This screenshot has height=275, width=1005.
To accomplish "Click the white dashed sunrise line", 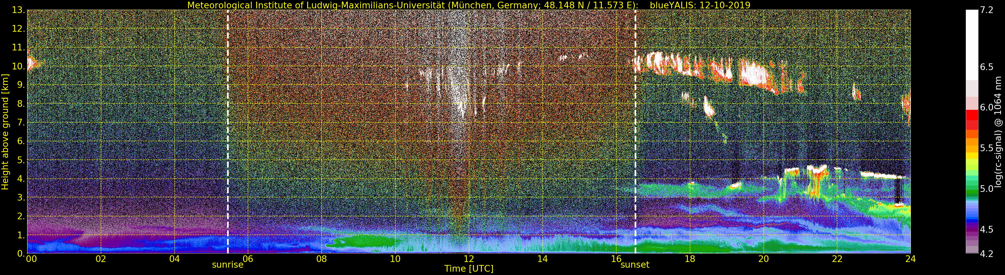I will click(228, 131).
